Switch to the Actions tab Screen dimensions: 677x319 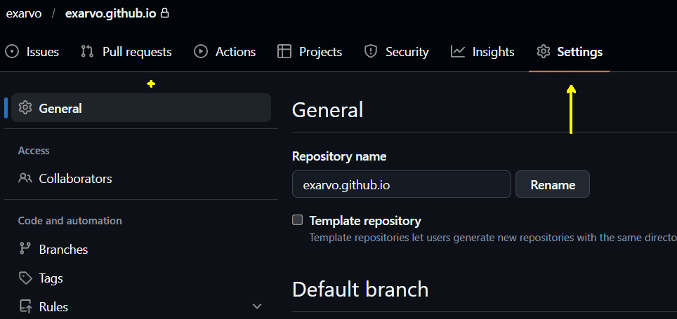click(225, 52)
